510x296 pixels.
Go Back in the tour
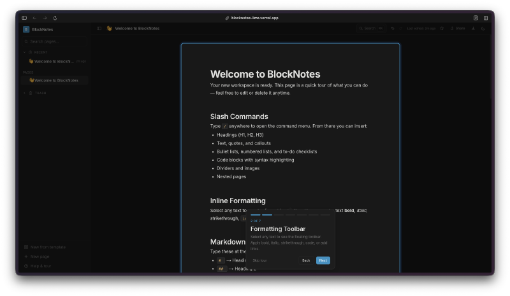(x=306, y=260)
